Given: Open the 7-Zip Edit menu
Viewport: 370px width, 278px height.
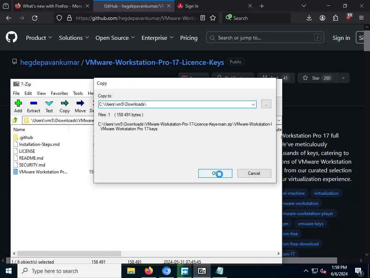Looking at the screenshot, I should 28,93.
